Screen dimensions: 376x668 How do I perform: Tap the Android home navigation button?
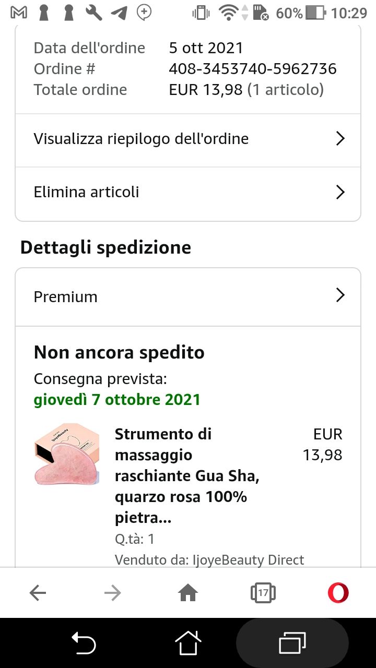(188, 643)
